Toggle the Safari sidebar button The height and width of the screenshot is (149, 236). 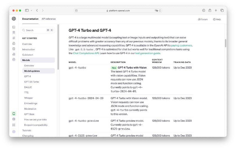click(x=27, y=10)
